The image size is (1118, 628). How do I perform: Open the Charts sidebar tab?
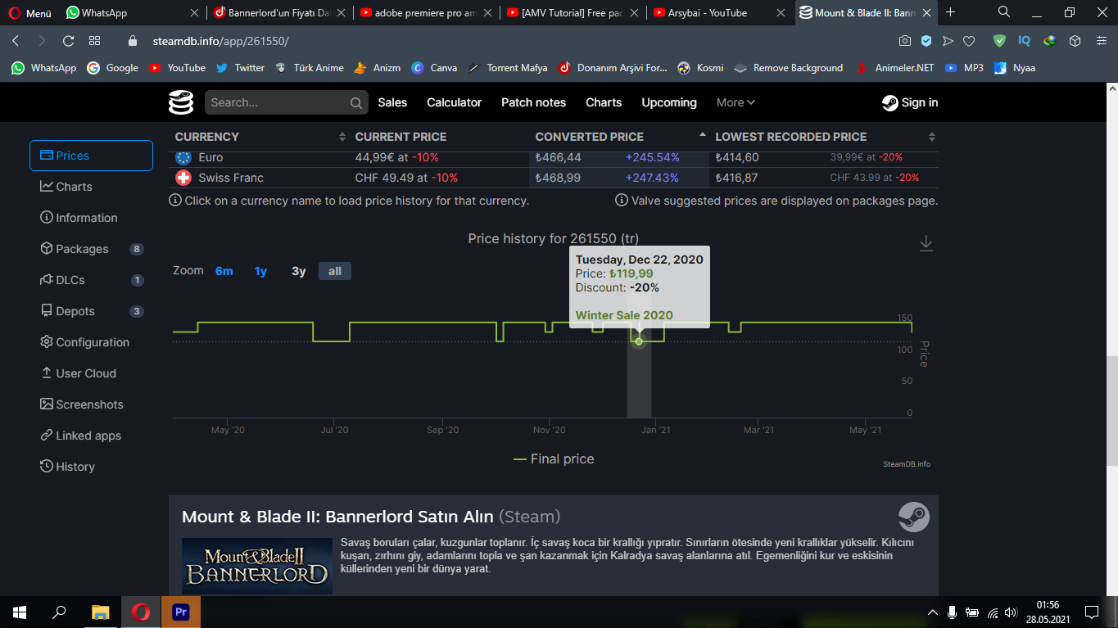tap(91, 187)
